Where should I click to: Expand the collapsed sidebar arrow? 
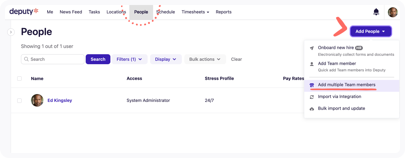point(11,32)
